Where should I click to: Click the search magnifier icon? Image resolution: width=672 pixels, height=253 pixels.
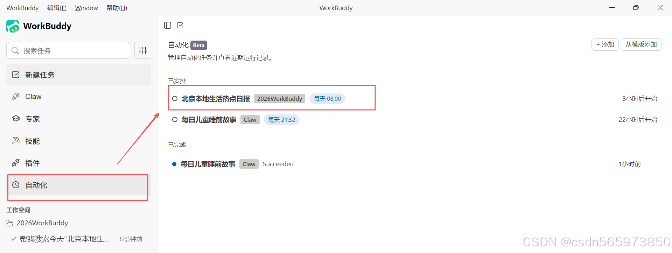[15, 51]
